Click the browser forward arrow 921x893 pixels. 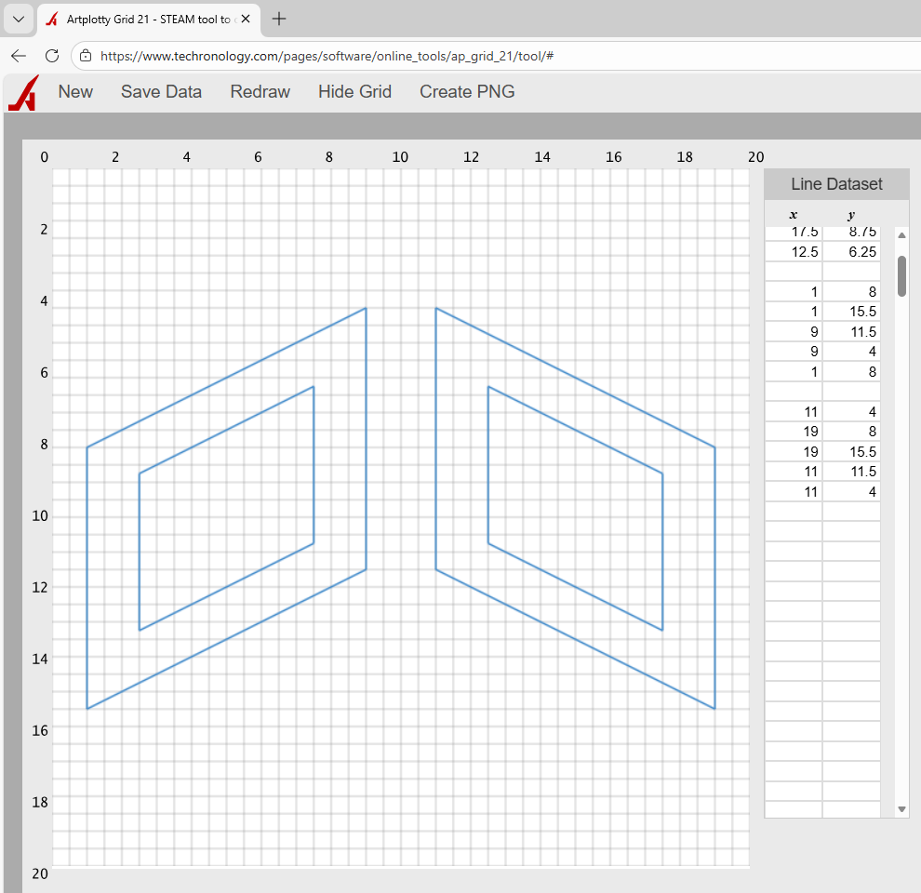click(35, 56)
